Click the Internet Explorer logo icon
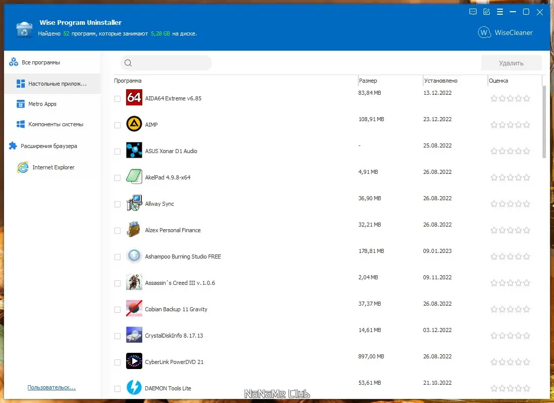The height and width of the screenshot is (403, 554). click(x=23, y=167)
